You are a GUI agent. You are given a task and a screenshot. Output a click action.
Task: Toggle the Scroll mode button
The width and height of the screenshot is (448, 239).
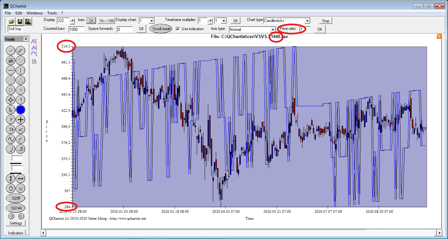point(161,29)
